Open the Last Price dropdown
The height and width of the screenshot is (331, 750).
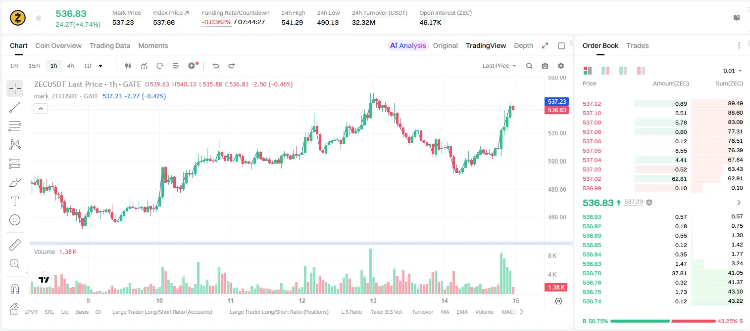coord(499,66)
